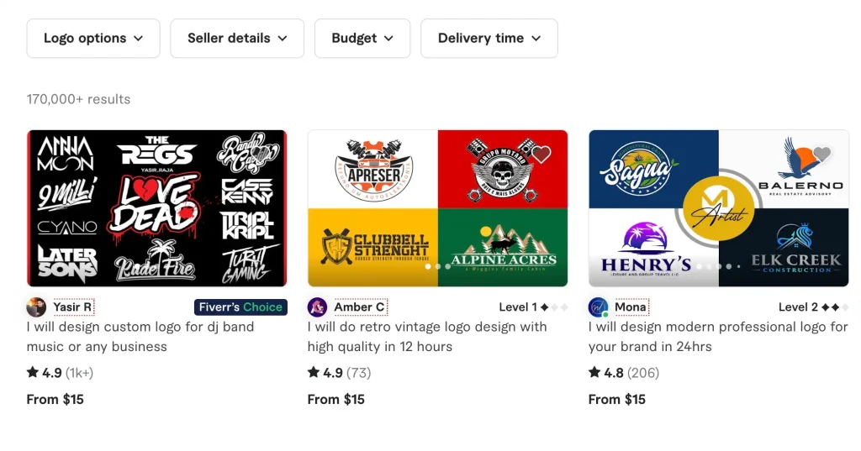Expand the Seller details filter
The height and width of the screenshot is (451, 861).
tap(237, 39)
